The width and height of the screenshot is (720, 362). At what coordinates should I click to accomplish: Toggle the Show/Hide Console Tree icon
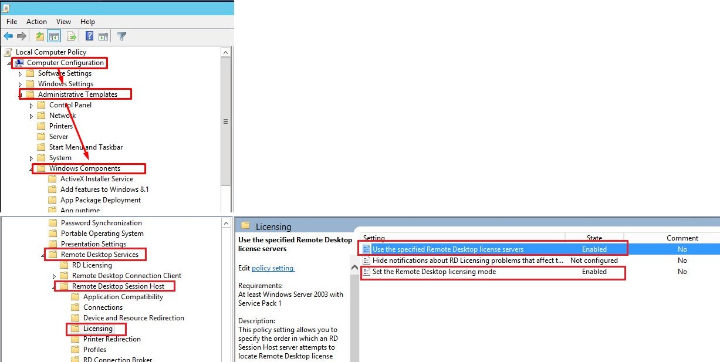(x=54, y=36)
